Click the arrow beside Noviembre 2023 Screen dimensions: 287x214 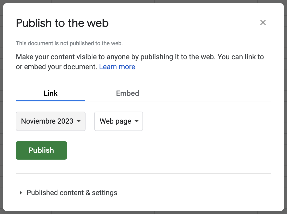(79, 121)
